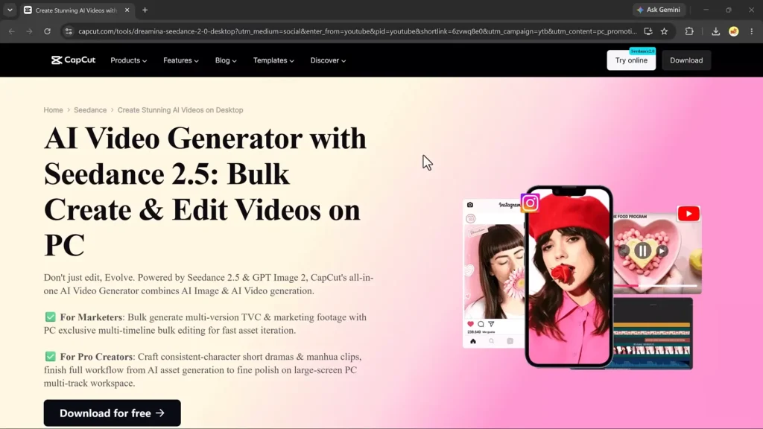This screenshot has height=429, width=763.
Task: Open the browser downloads panel
Action: 716,31
